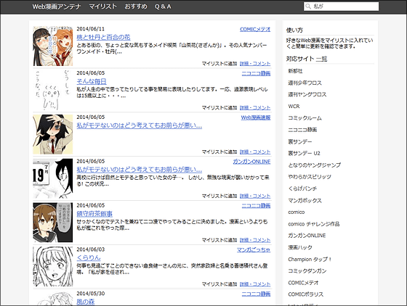The width and height of the screenshot is (407, 306).
Task: Open 詳細・コメント for ガンガンONLINE entry
Action: coord(255,196)
